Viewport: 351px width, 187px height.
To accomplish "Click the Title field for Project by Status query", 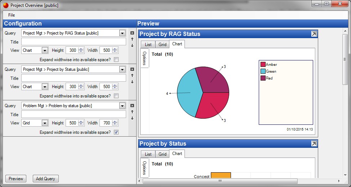I will coord(74,78).
